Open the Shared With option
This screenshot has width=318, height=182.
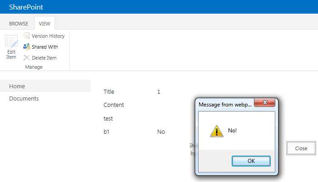(40, 47)
